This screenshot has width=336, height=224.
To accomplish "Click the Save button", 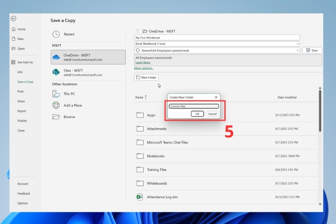I will click(x=312, y=50).
